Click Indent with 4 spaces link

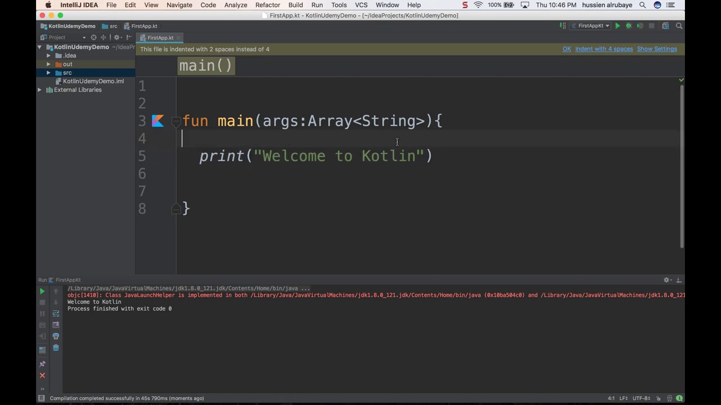[x=604, y=49]
